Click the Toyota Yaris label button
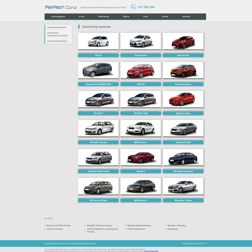 [x=140, y=55]
